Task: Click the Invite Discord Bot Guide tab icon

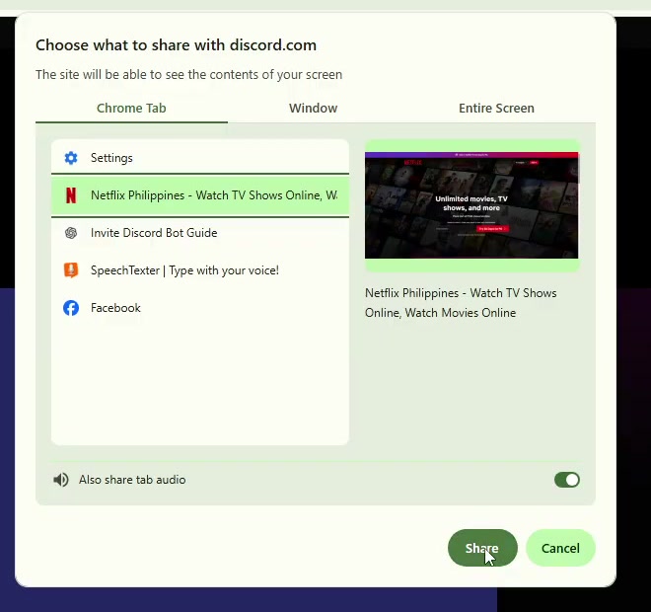Action: pos(71,233)
